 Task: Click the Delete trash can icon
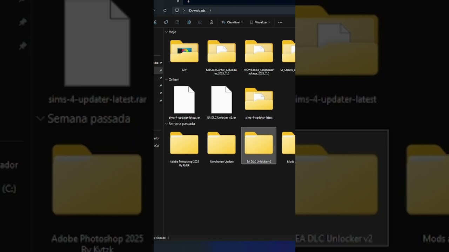click(x=211, y=22)
